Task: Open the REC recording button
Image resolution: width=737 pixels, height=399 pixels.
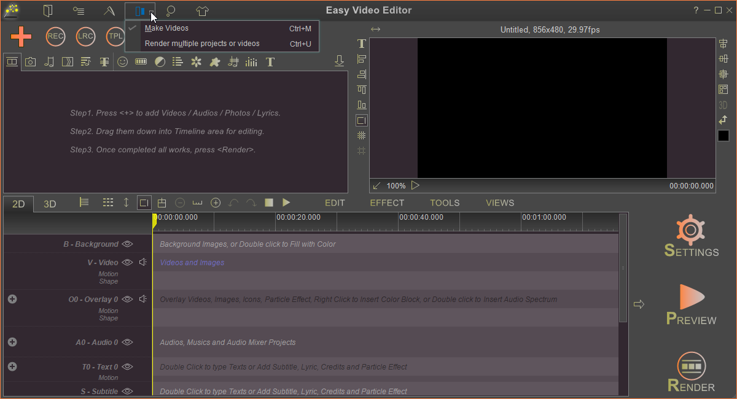Action: pos(55,36)
